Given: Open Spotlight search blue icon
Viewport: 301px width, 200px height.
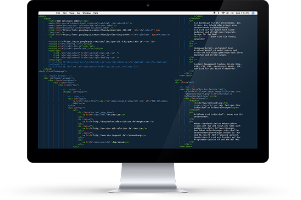Looking at the screenshot, I should pyautogui.click(x=253, y=13).
